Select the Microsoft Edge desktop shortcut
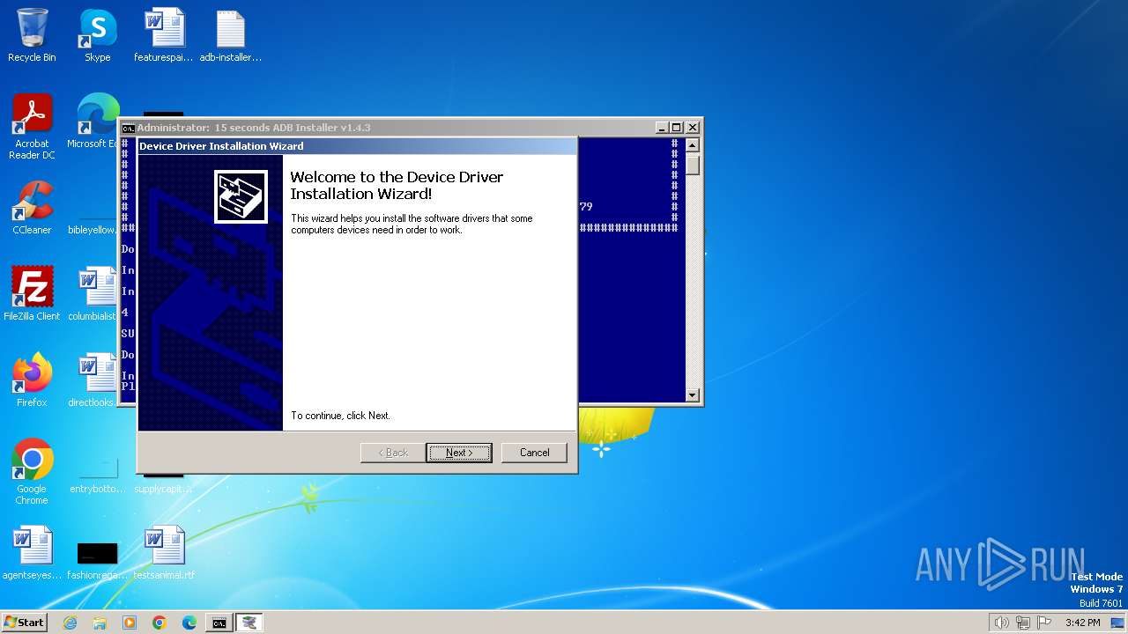Image resolution: width=1128 pixels, height=634 pixels. 95,122
